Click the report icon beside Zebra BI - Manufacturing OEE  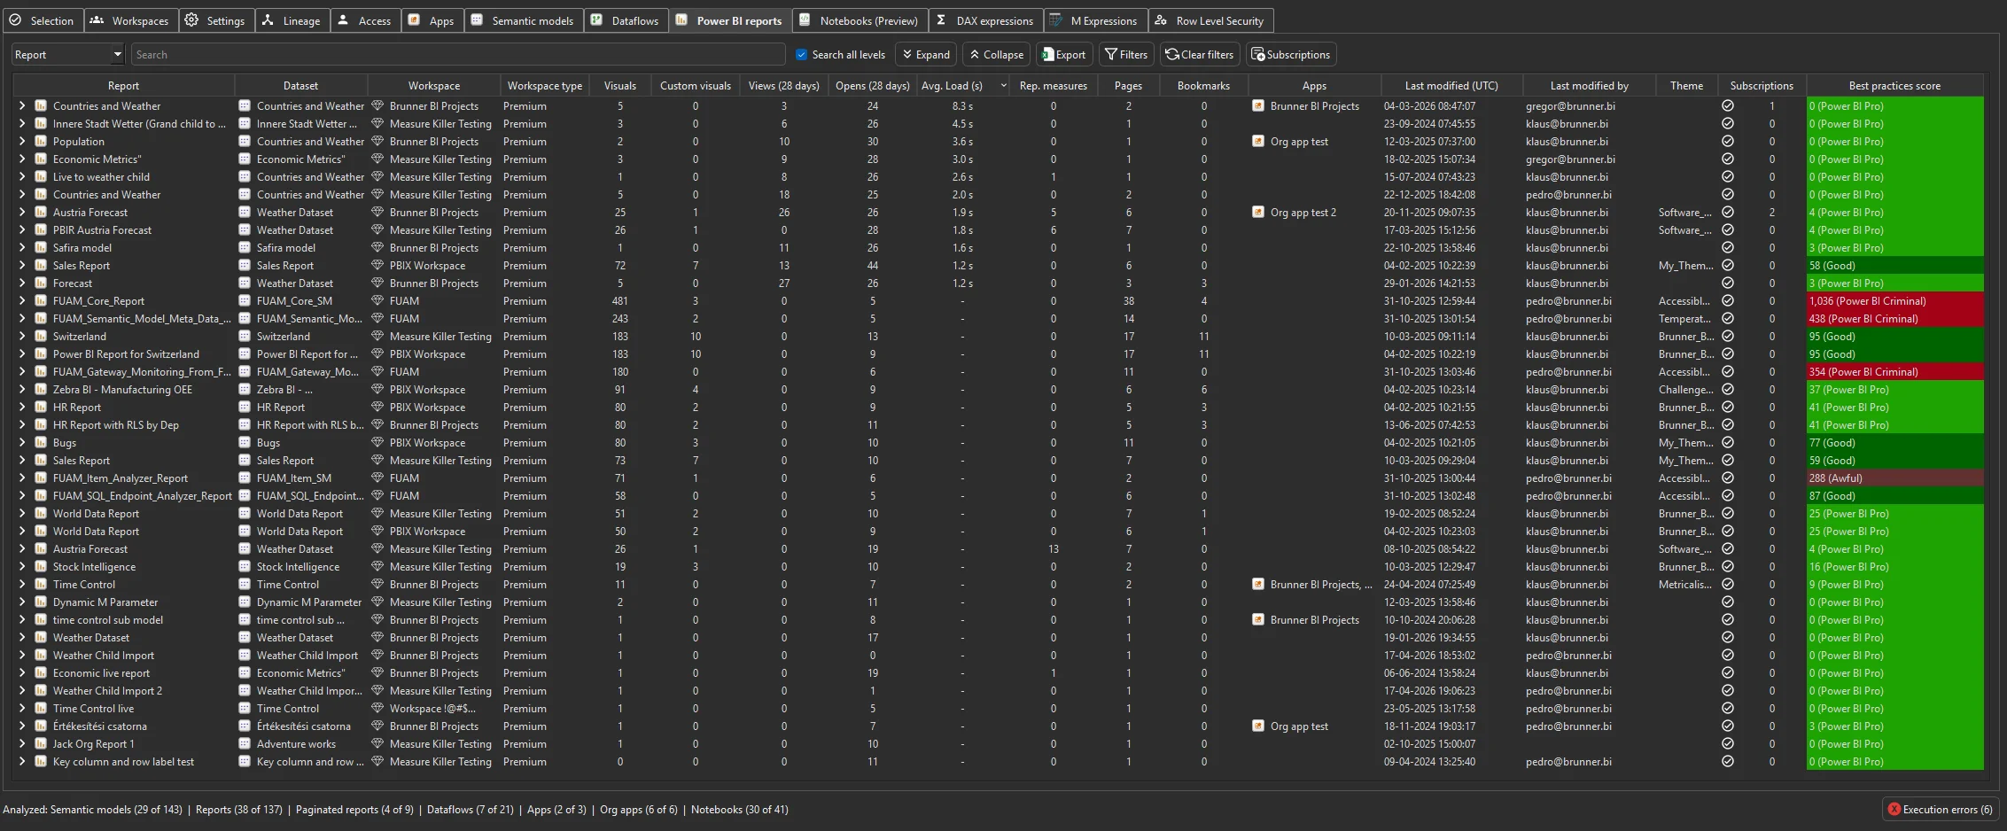[x=41, y=390]
